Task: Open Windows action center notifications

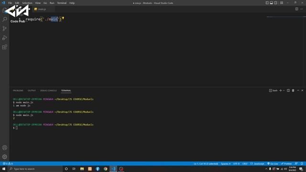Action: [x=301, y=169]
